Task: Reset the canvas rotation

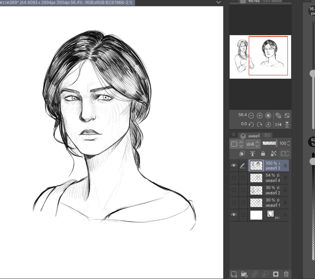Action: point(268,124)
